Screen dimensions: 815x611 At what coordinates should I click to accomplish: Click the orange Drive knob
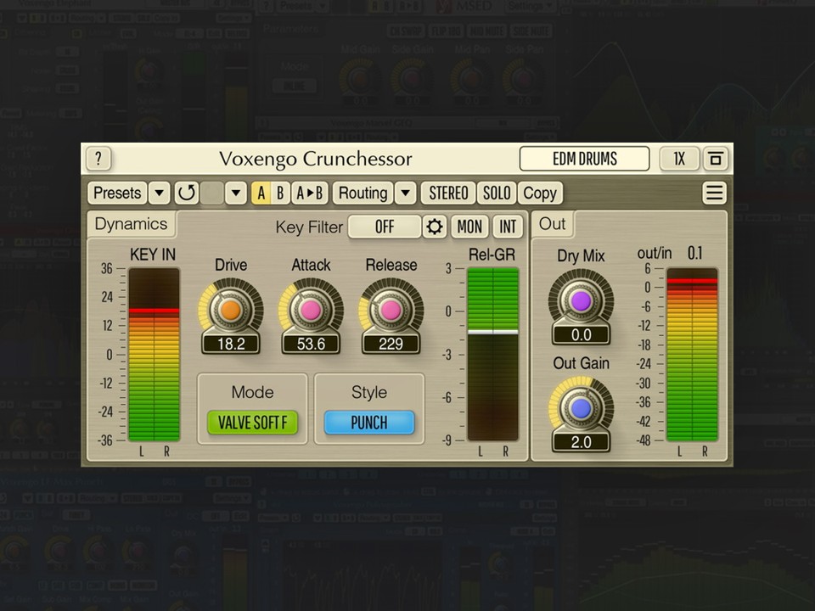pos(230,311)
